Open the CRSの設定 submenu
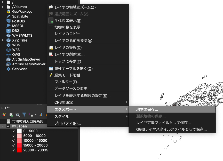The width and height of the screenshot is (223, 161). 88,102
